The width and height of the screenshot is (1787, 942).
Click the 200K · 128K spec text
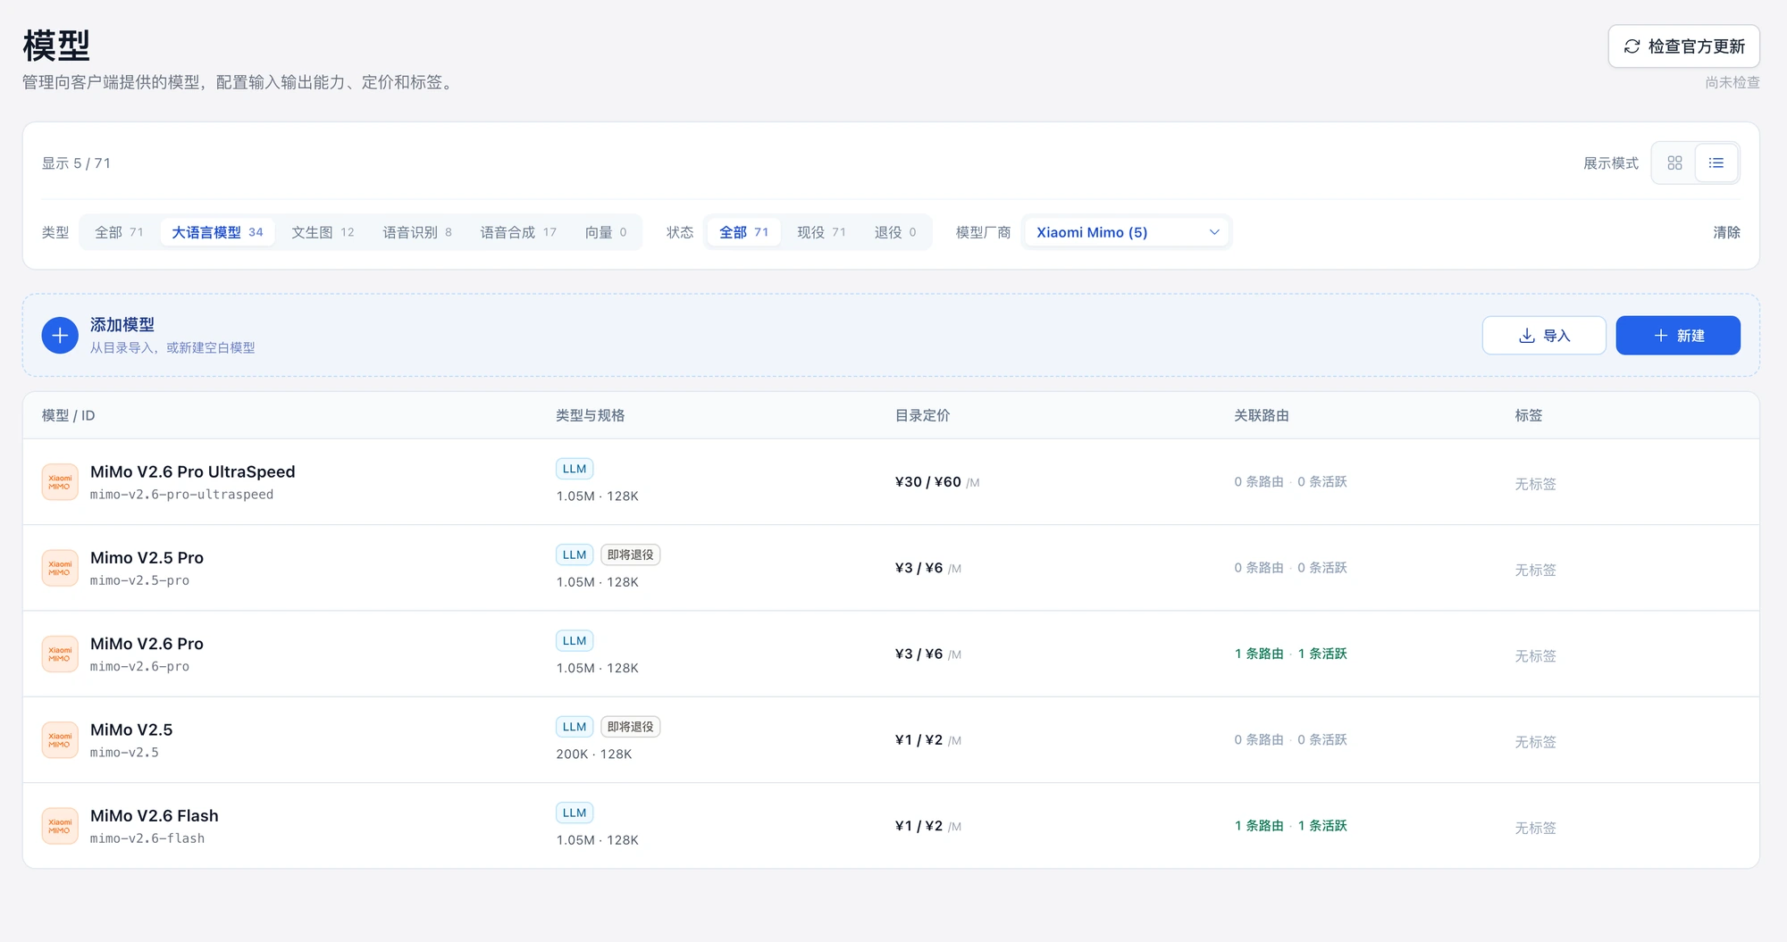pos(594,754)
